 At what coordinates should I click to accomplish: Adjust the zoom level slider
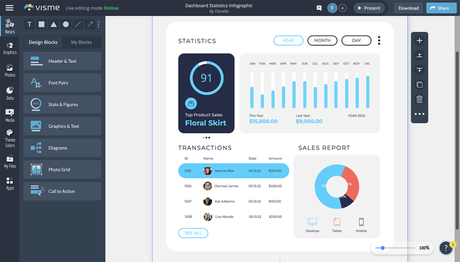pyautogui.click(x=382, y=247)
